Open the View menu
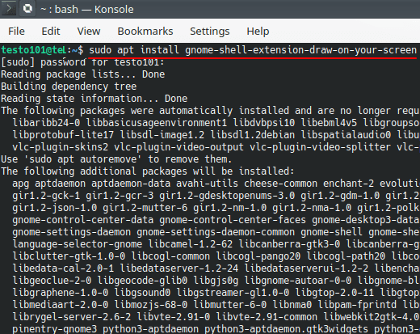The width and height of the screenshot is (420, 334). (89, 32)
